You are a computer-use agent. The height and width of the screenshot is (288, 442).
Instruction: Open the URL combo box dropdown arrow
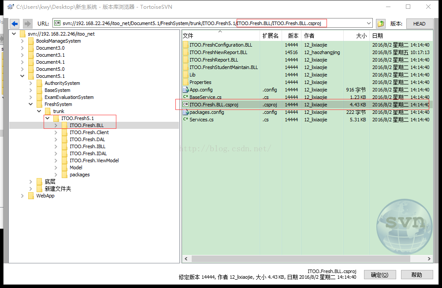tap(368, 23)
